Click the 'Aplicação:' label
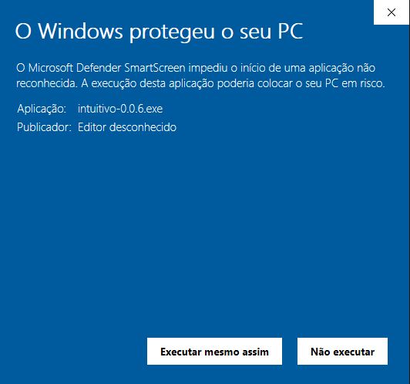Screen dimensions: 410x384 pos(42,109)
